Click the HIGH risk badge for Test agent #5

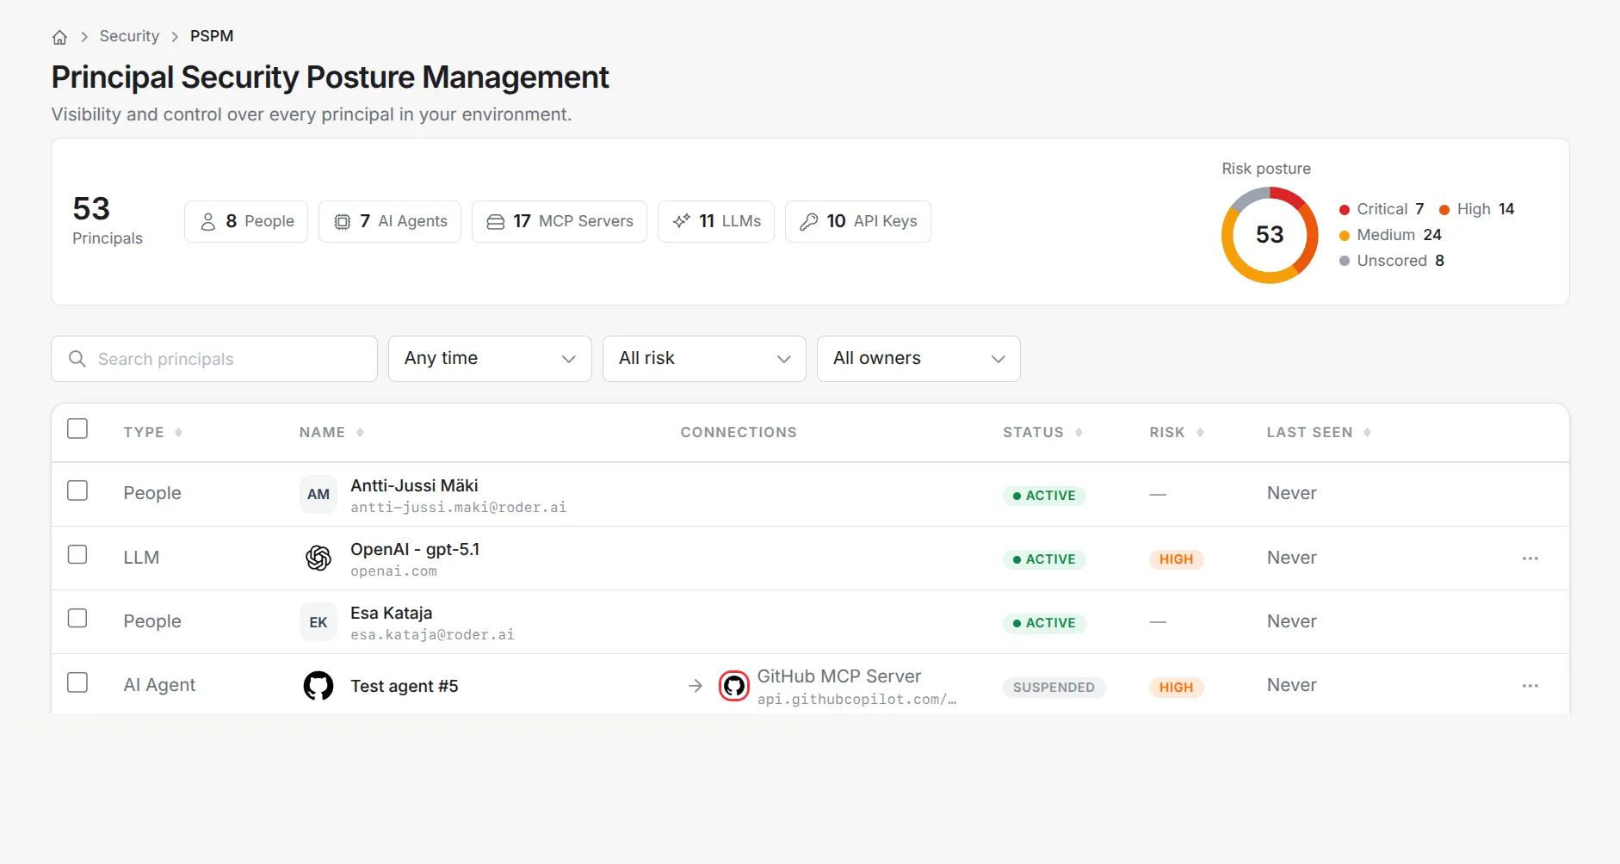[1176, 688]
